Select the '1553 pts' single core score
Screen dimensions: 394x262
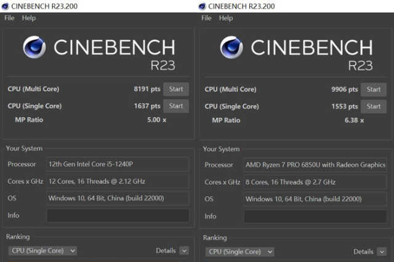345,106
